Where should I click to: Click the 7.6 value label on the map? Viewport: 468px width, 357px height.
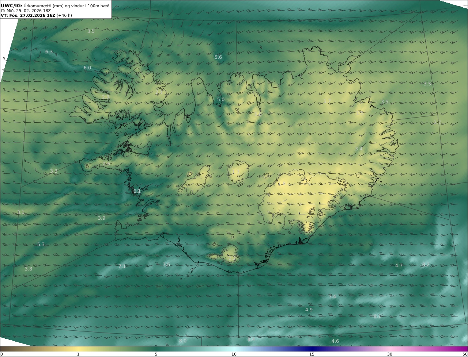pyautogui.click(x=166, y=265)
